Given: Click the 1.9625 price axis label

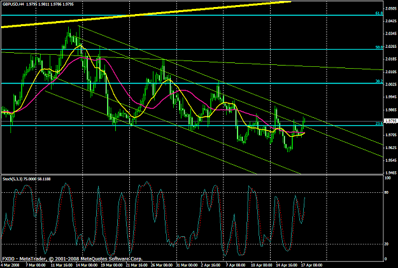Looking at the screenshot, I should [x=391, y=148].
